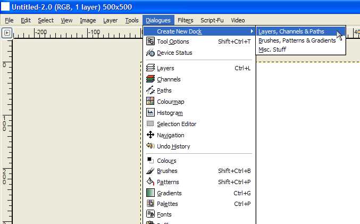The image size is (360, 224).
Task: Click the Colourmap grid icon
Action: (150, 101)
